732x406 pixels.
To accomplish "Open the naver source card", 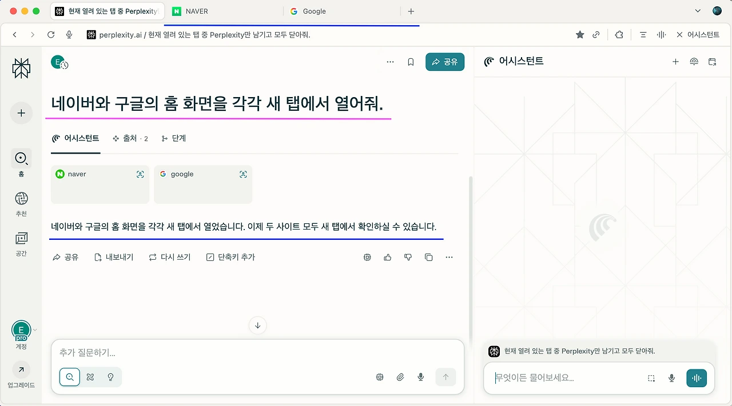I will pos(100,184).
